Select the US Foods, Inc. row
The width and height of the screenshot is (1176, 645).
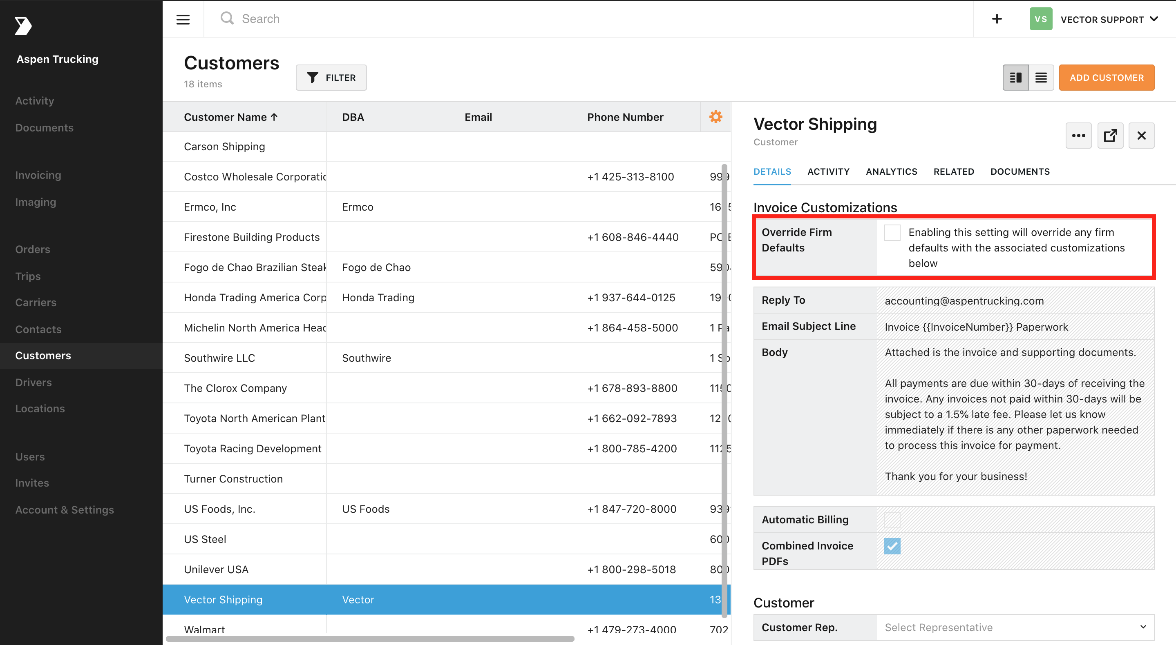[x=447, y=509]
